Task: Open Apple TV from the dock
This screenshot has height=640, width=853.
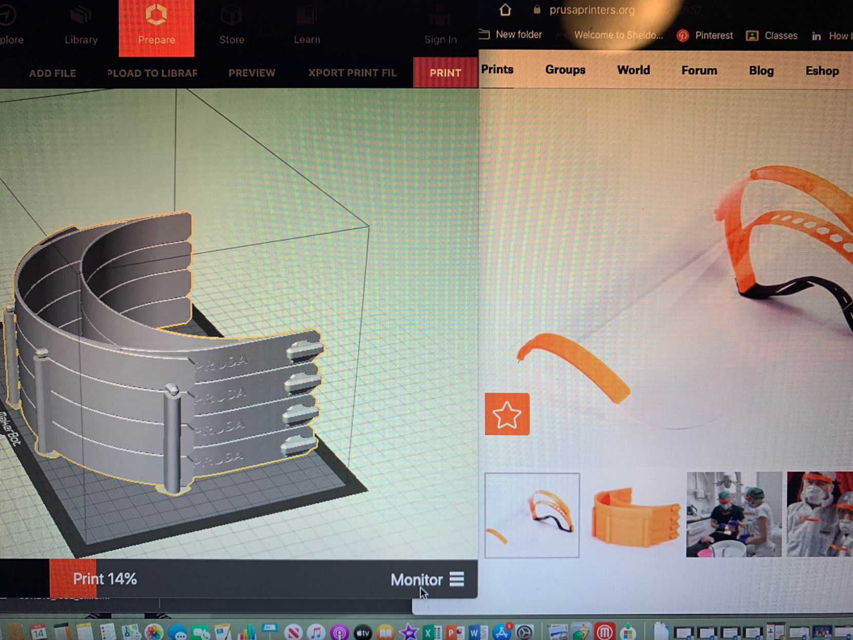Action: pos(362,632)
